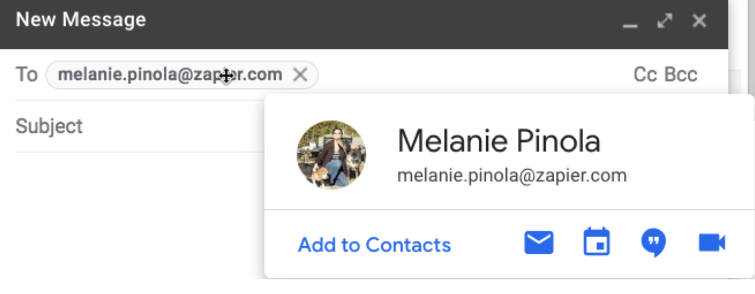
Task: Show the Bcc recipients field
Action: click(681, 75)
